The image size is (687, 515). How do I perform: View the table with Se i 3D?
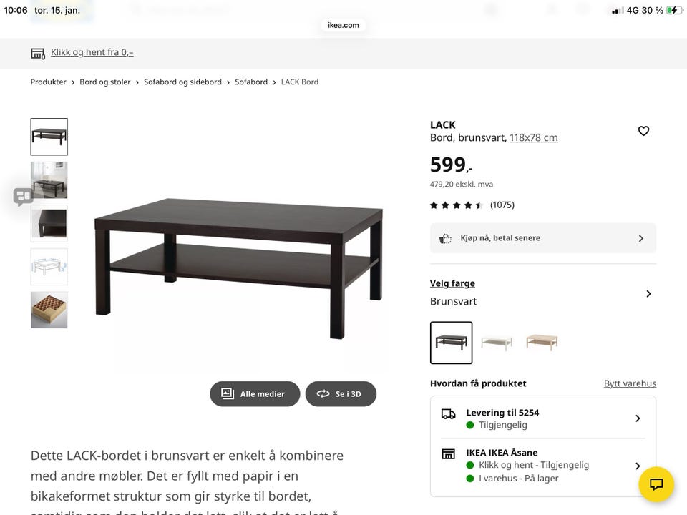(341, 394)
